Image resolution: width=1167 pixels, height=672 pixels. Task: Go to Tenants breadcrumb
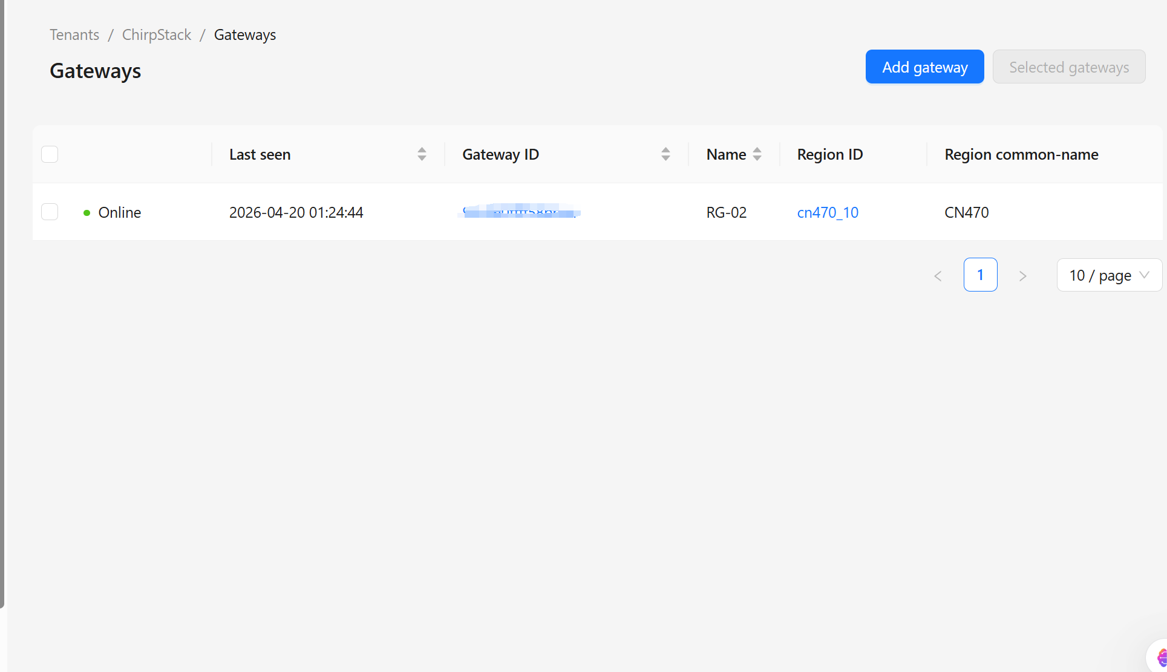point(74,34)
